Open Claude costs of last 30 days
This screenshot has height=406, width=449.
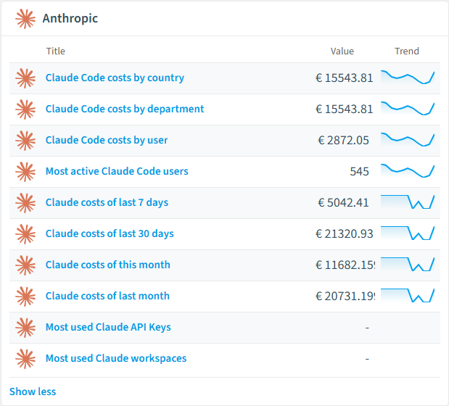[110, 233]
